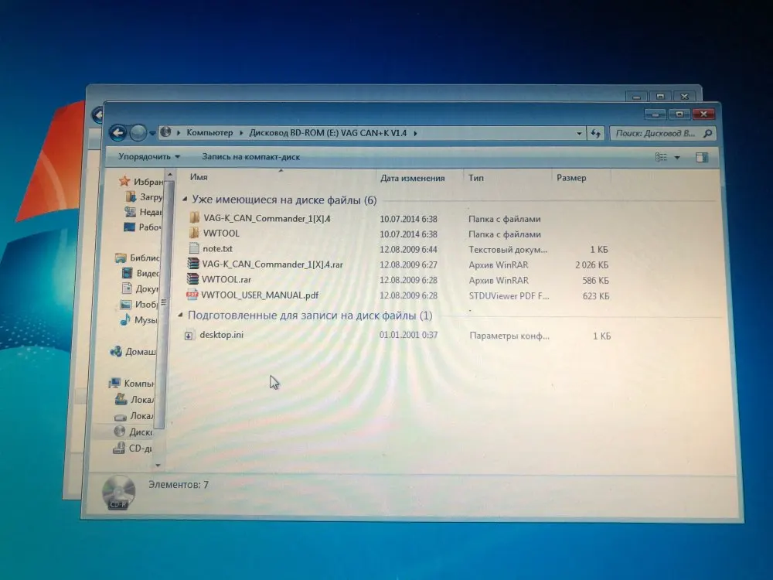This screenshot has width=773, height=580.
Task: Close the background Explorer window
Action: pyautogui.click(x=684, y=97)
